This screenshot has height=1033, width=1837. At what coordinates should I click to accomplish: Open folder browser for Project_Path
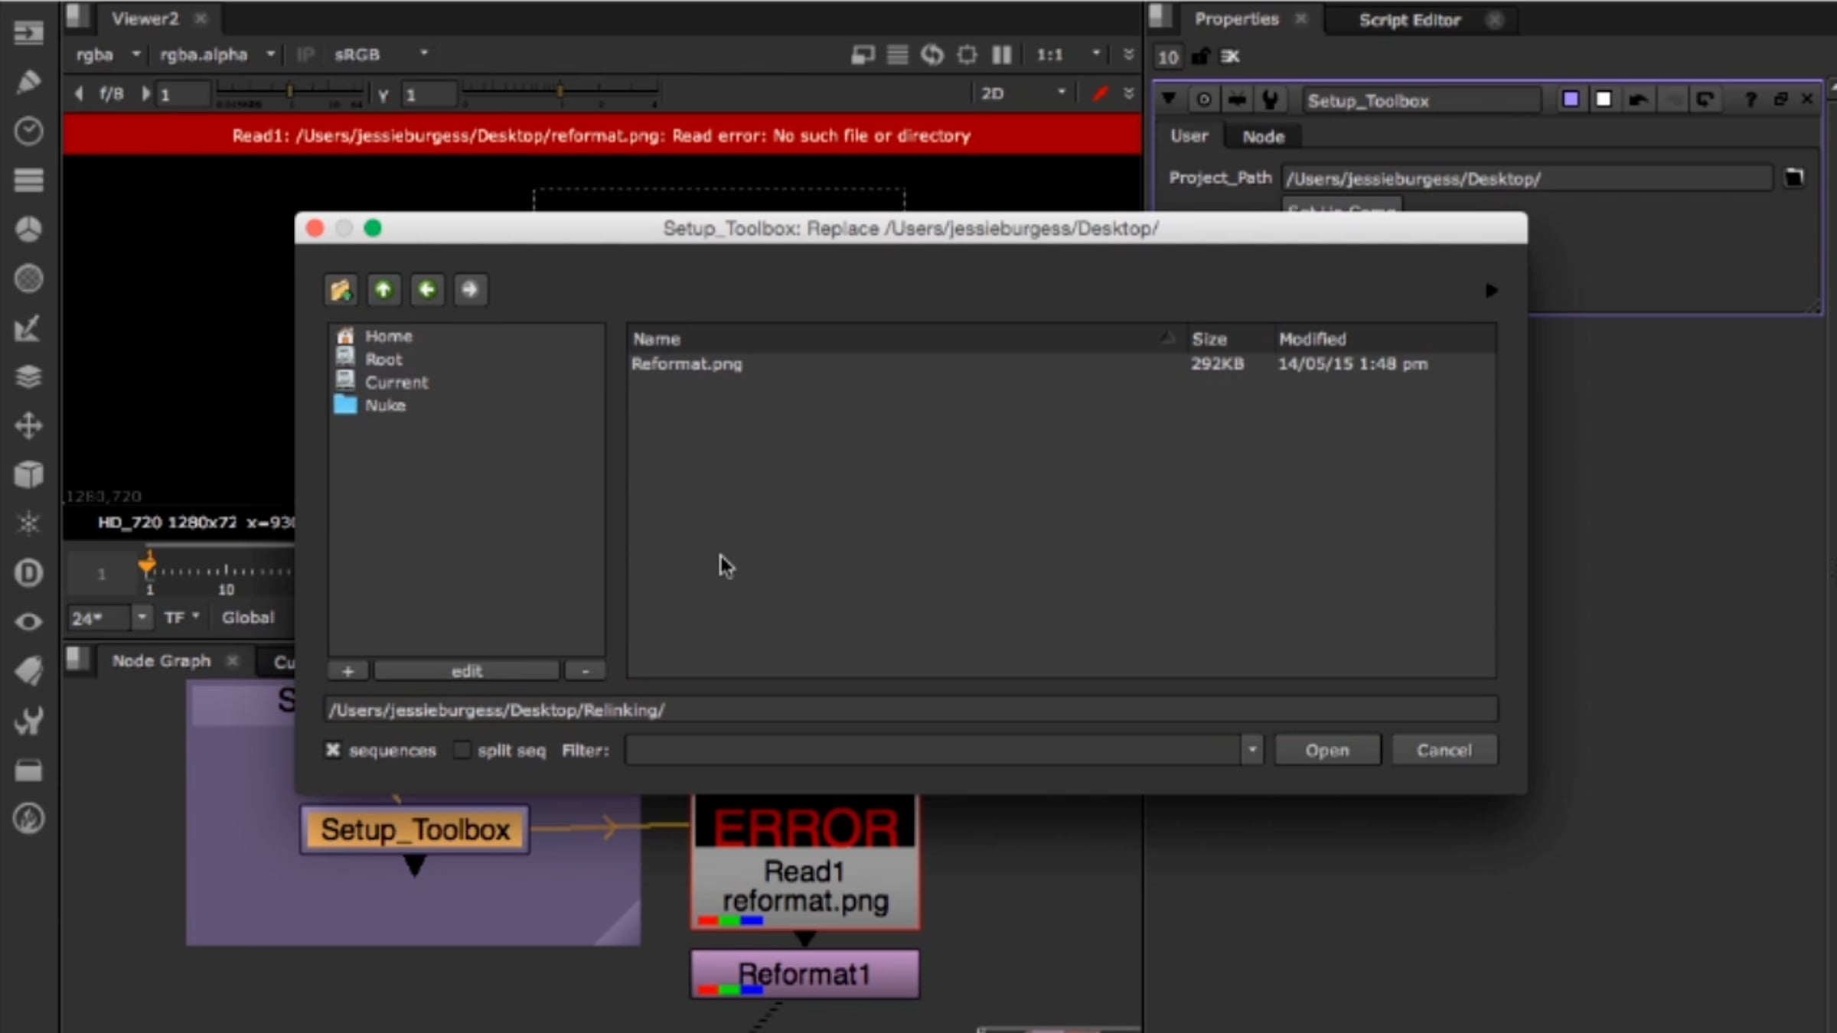pyautogui.click(x=1794, y=178)
